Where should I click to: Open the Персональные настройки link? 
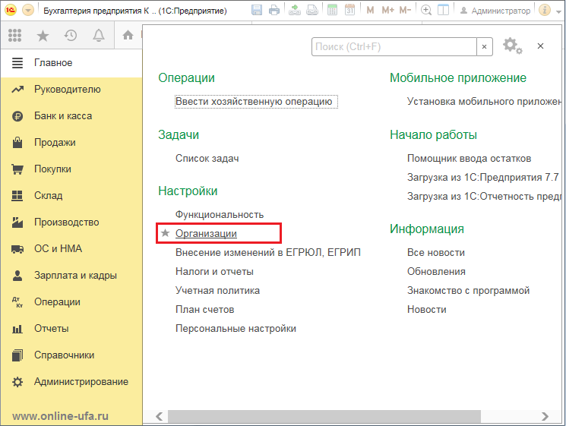236,329
